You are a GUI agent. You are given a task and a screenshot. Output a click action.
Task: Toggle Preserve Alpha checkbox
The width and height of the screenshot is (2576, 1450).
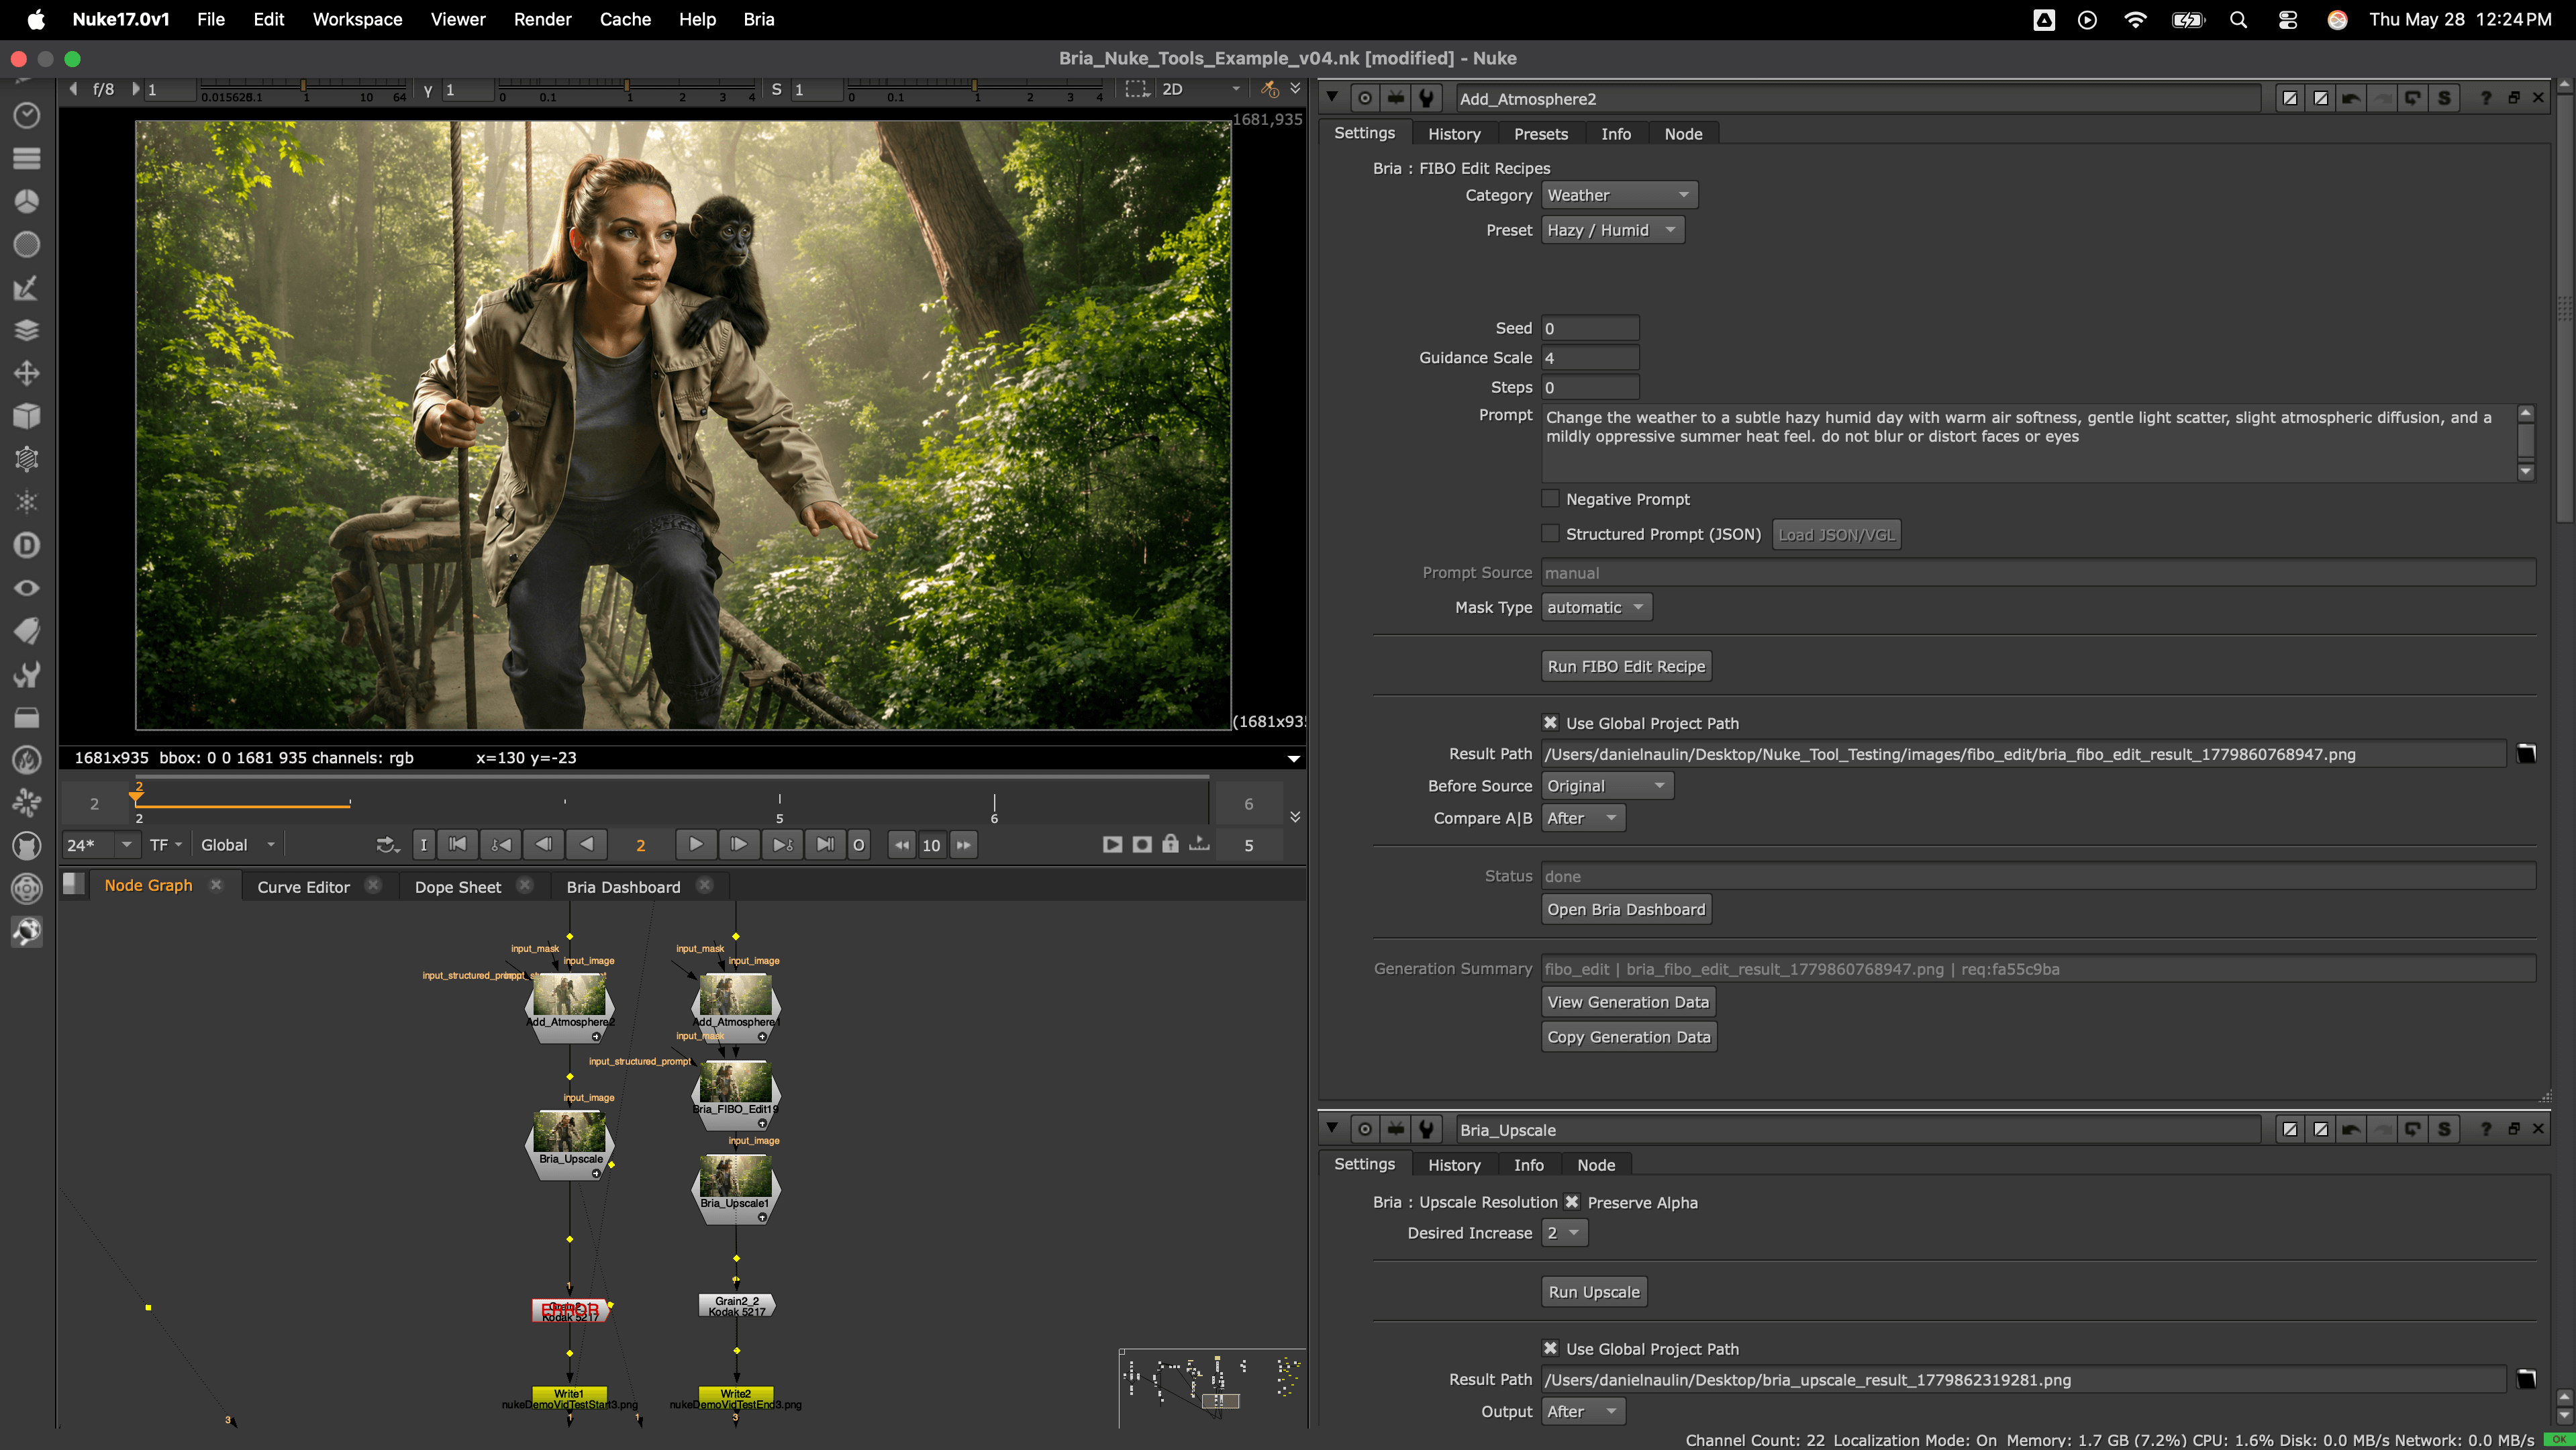[1572, 1202]
